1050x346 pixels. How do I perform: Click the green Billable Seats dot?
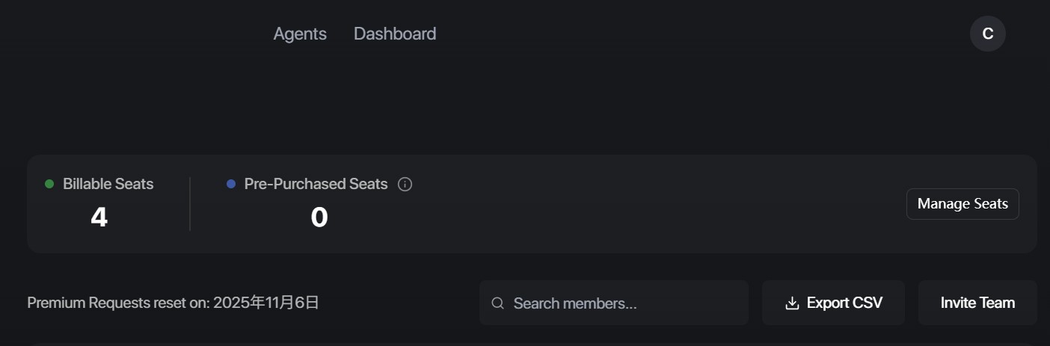click(x=49, y=184)
